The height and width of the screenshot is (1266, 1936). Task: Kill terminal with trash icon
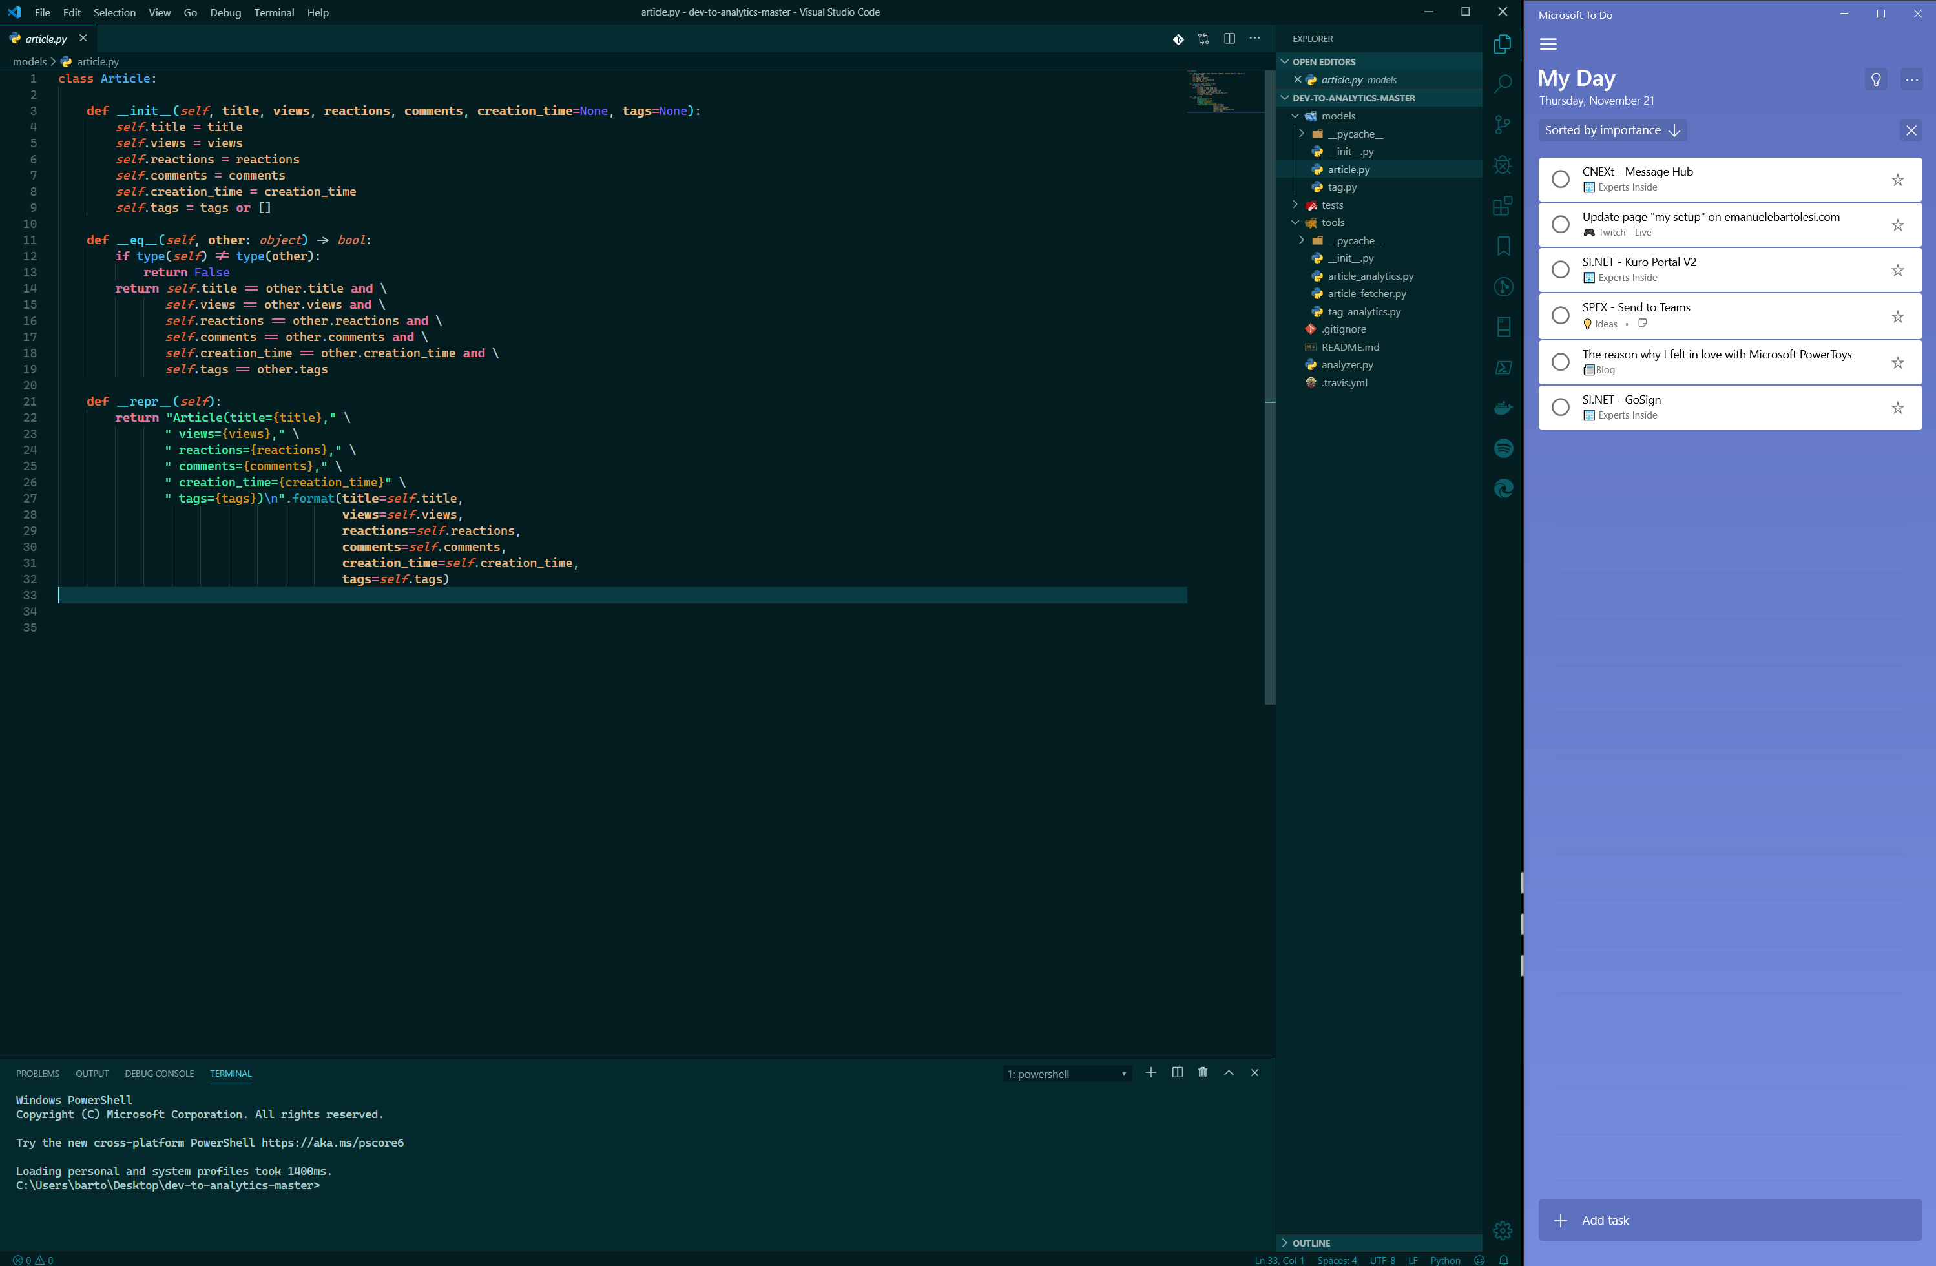[1202, 1072]
